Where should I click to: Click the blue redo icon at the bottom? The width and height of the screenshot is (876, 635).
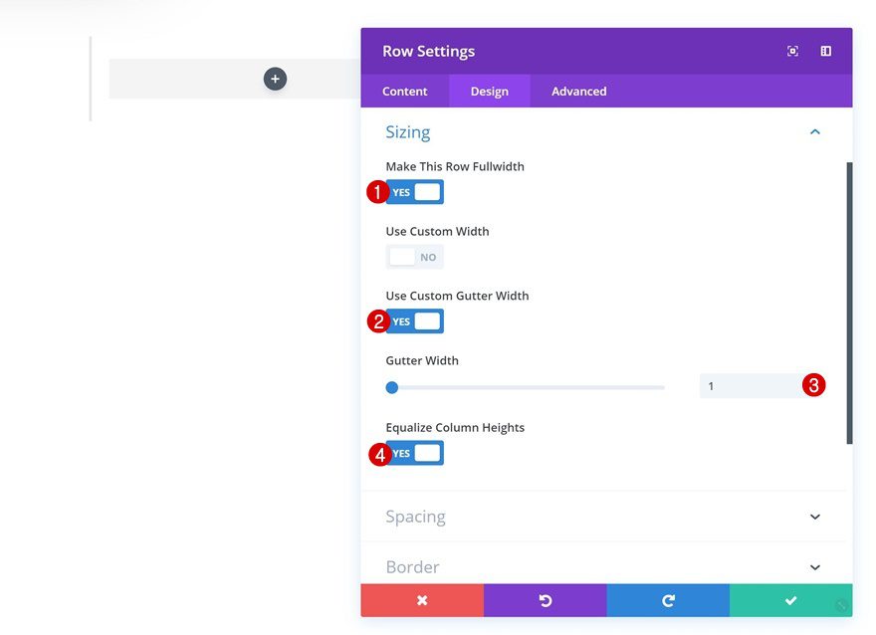(x=668, y=600)
